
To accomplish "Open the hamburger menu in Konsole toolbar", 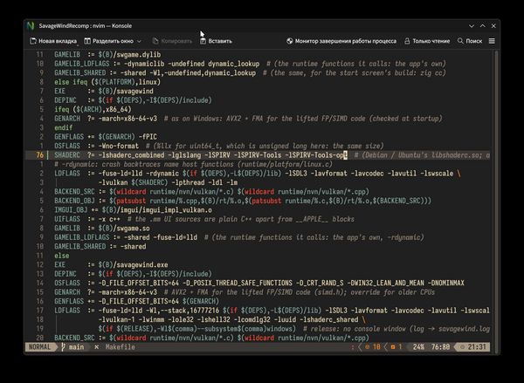I will [x=492, y=41].
